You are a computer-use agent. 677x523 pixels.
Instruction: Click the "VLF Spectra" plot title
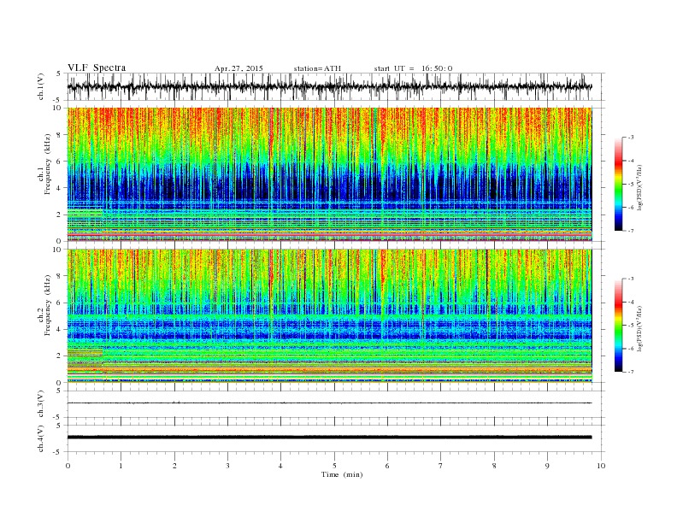97,68
